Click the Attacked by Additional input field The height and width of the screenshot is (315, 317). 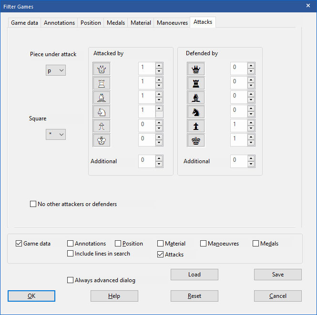[146, 161]
